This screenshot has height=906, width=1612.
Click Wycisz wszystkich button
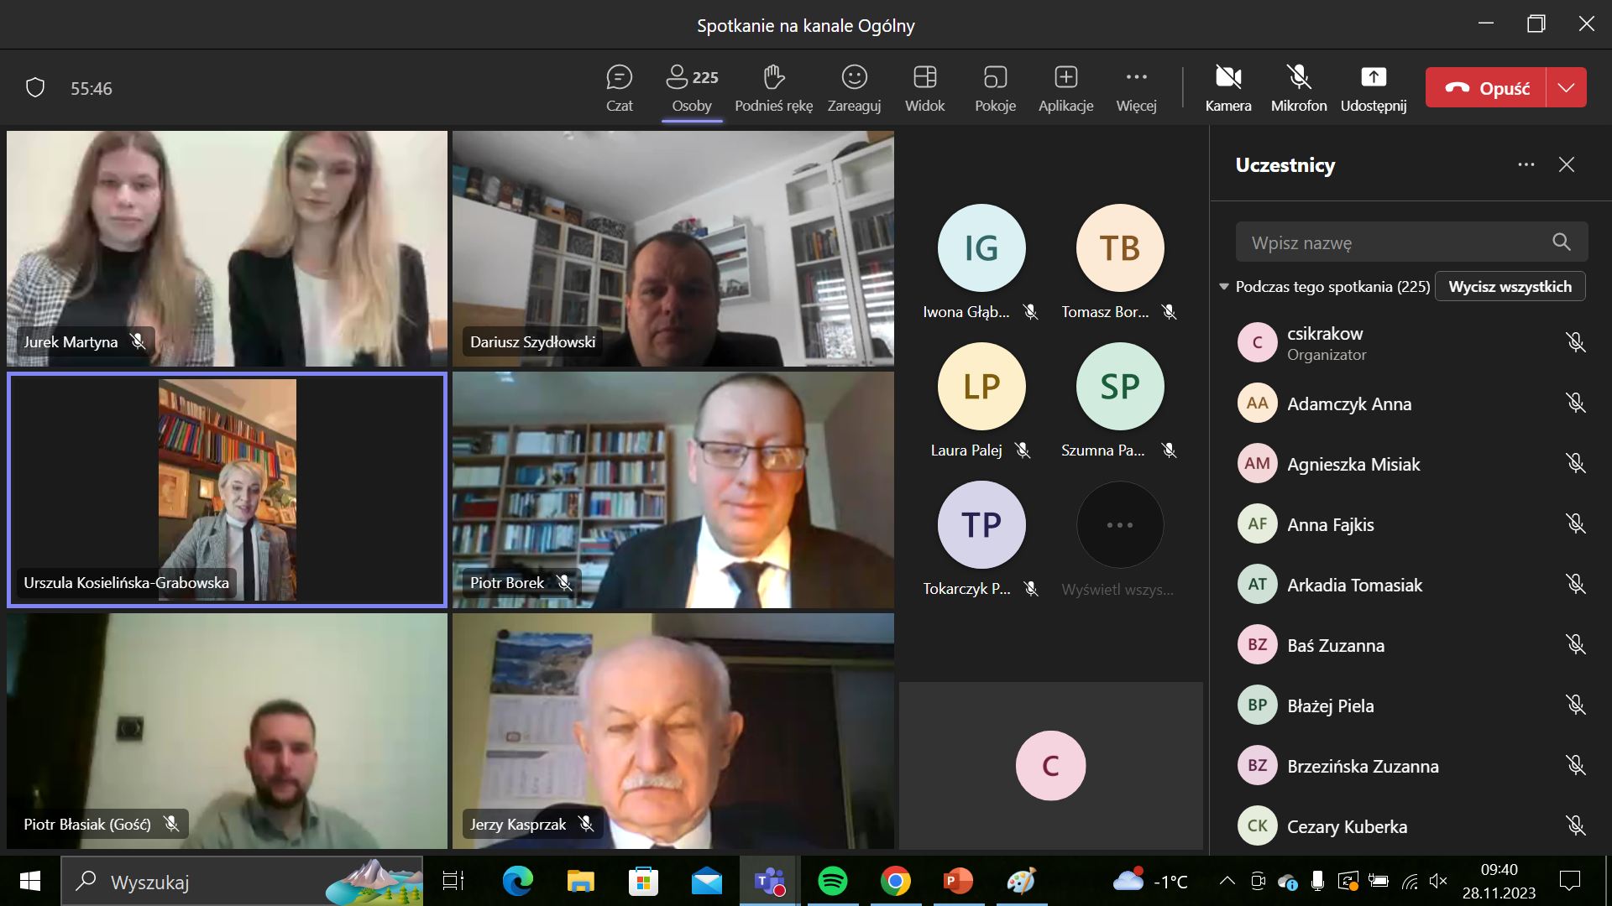pos(1510,287)
